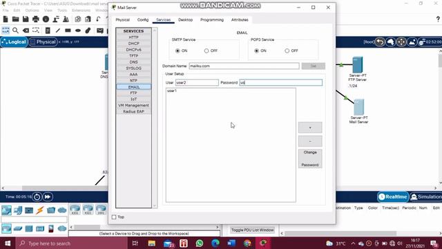
Task: Tick the Top checkbox in Mail Server window
Action: coord(114,217)
